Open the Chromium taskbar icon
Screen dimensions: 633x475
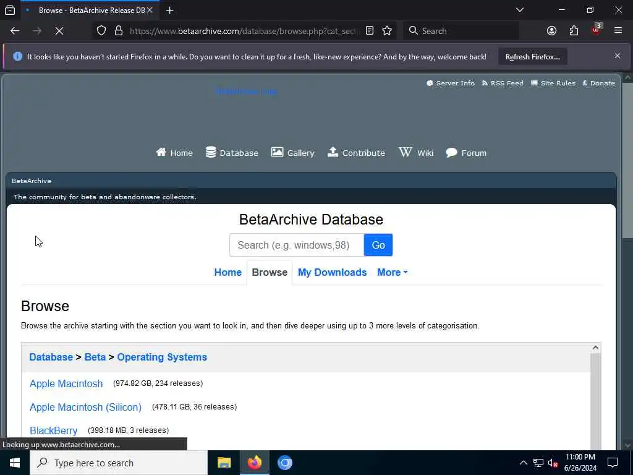(x=284, y=463)
